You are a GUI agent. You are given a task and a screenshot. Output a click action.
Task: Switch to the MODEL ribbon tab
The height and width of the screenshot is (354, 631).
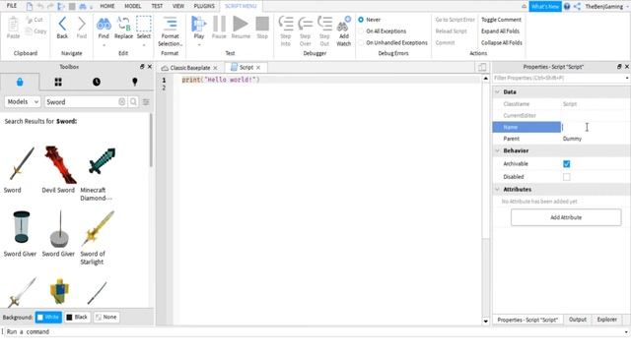(x=133, y=6)
